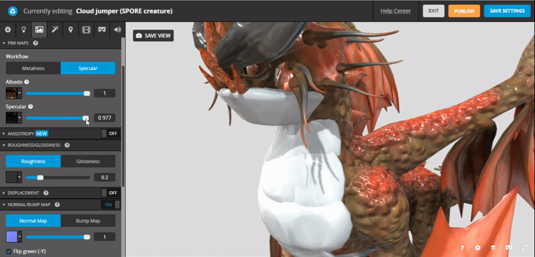Click the Normal Map purple texture thumbnail
This screenshot has width=535, height=257.
[11, 236]
